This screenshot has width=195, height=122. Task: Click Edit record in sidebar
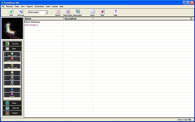coord(12,54)
